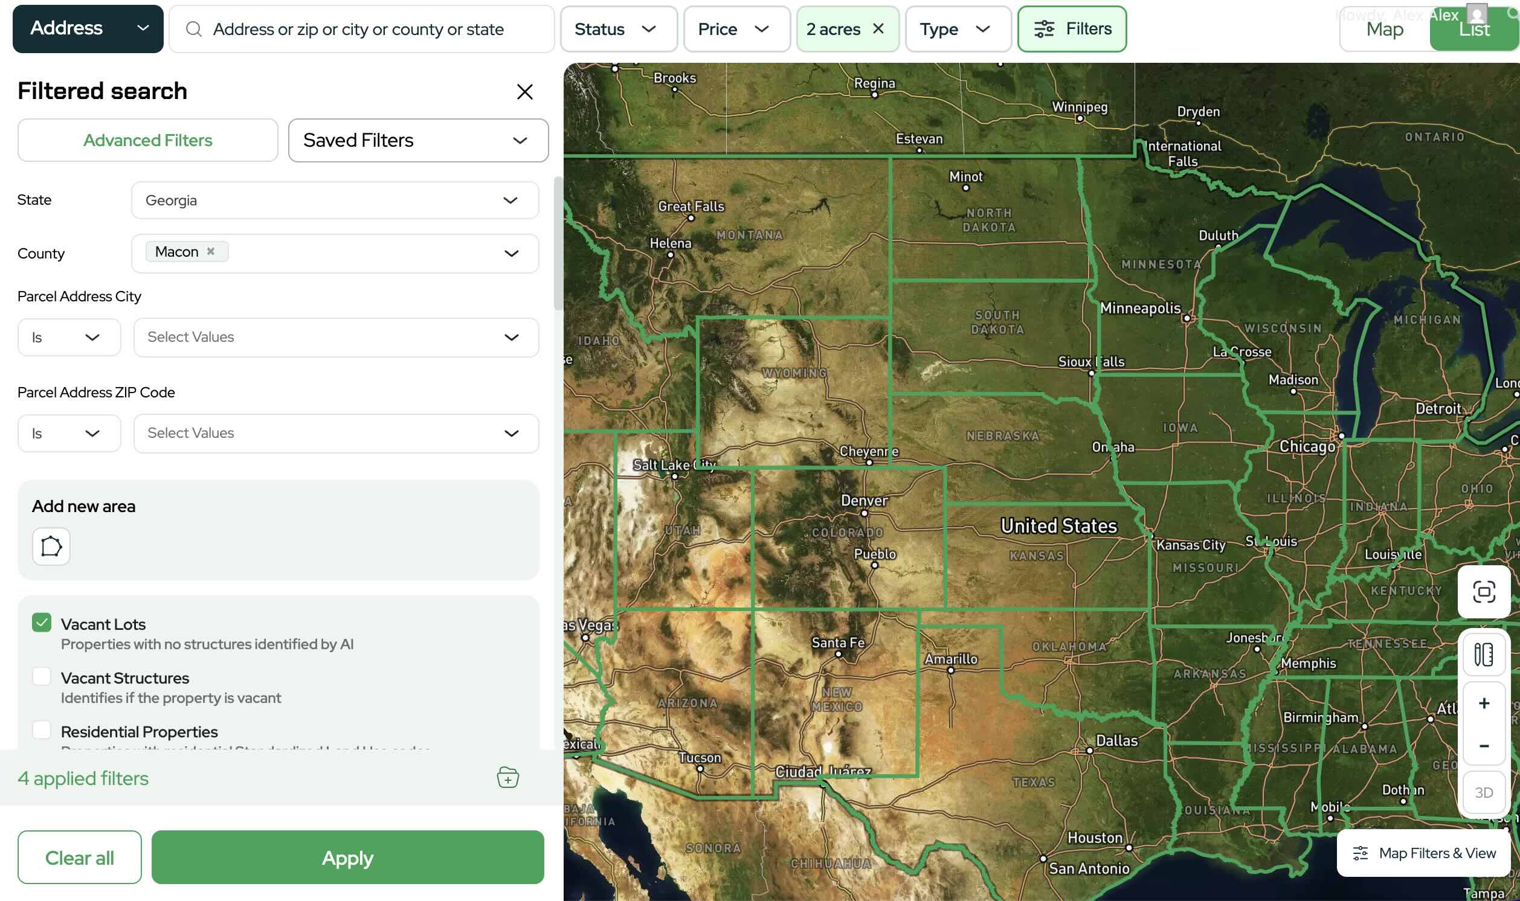Click the save filter icon beside applied filters

click(x=507, y=778)
